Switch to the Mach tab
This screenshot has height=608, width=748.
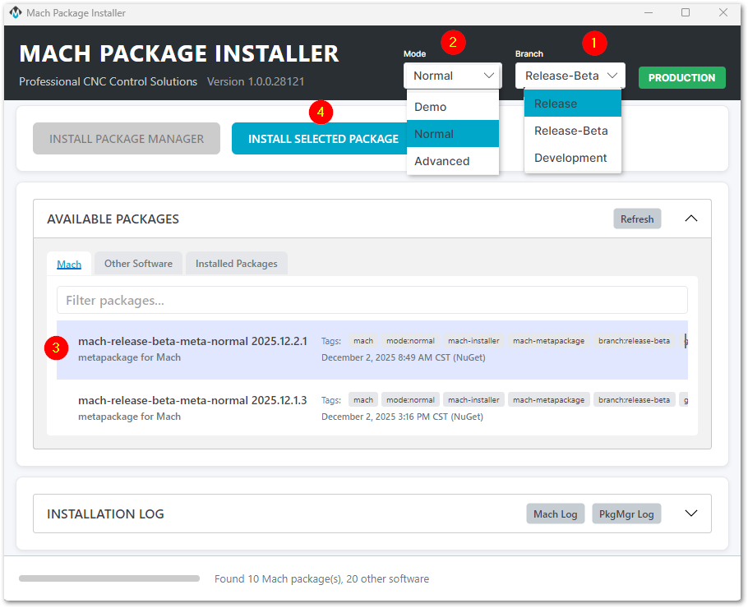pos(69,264)
